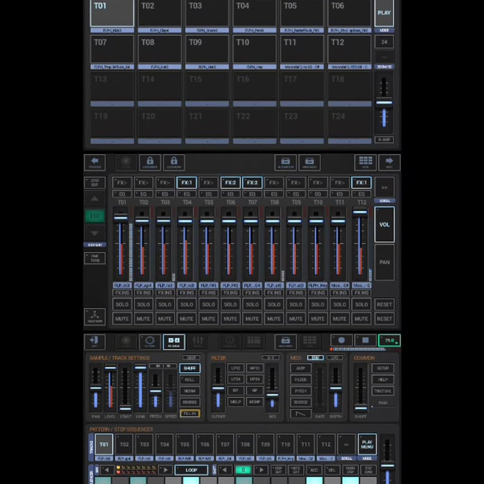
Task: Enable the SHUFF sample mode button
Action: [x=190, y=369]
